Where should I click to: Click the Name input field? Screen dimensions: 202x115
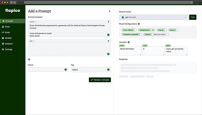tap(48, 70)
